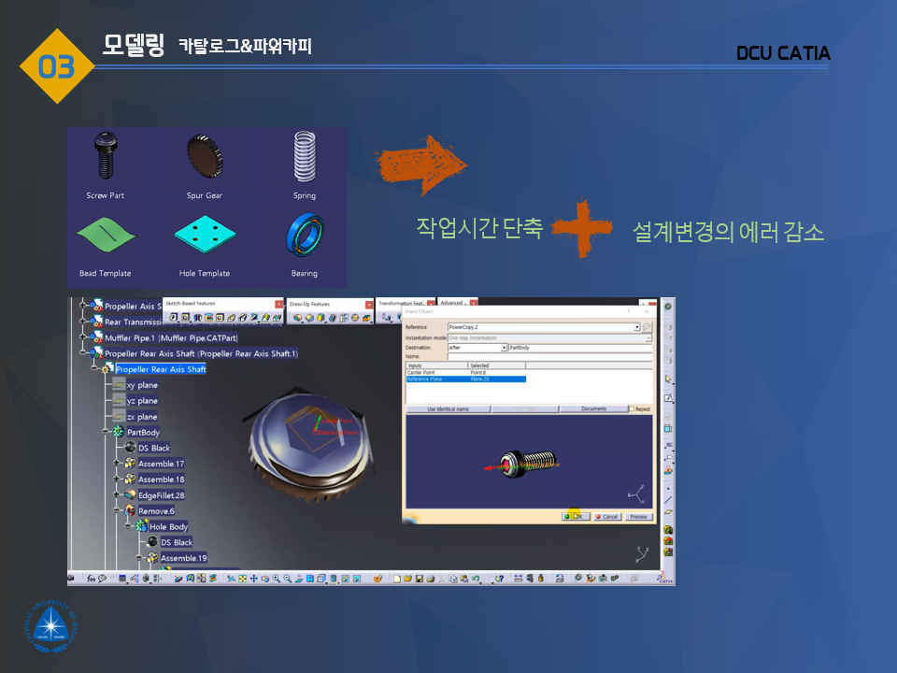Select the Shell tool in Dress-Up Features
This screenshot has width=897, height=673.
click(x=332, y=318)
